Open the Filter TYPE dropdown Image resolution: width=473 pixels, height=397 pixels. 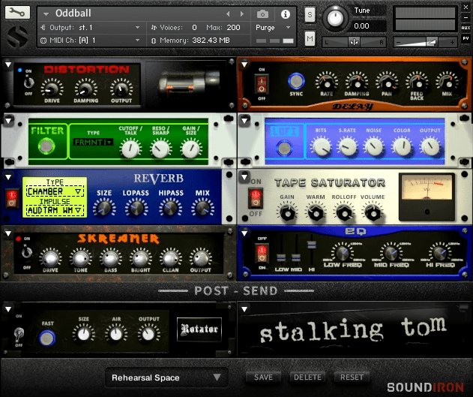(x=93, y=142)
